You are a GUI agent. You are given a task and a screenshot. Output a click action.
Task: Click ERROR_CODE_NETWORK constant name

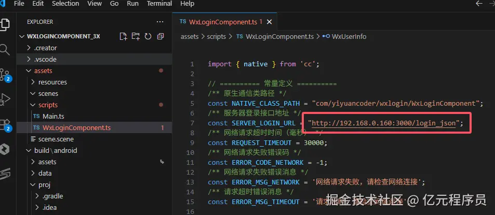[267, 163]
